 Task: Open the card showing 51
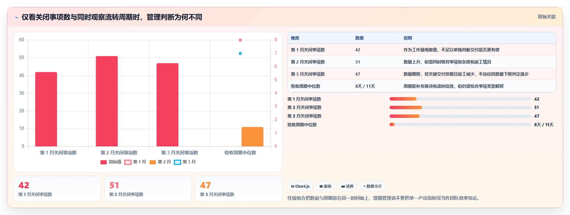[x=148, y=189]
